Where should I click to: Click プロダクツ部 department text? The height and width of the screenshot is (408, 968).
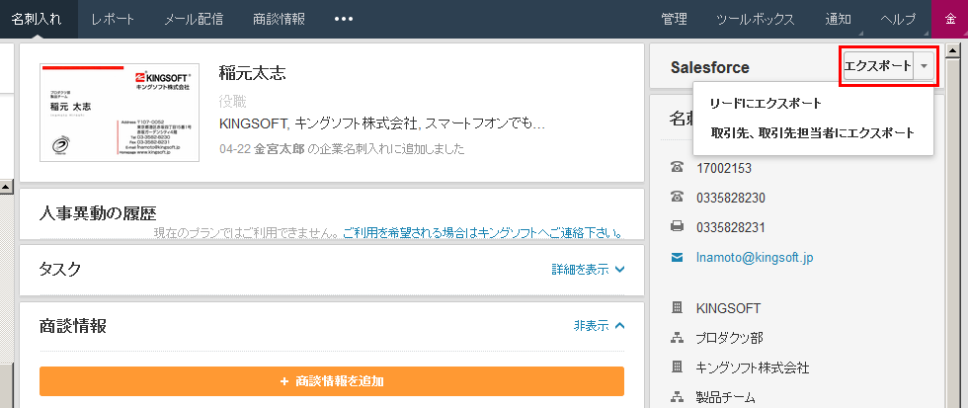point(730,338)
